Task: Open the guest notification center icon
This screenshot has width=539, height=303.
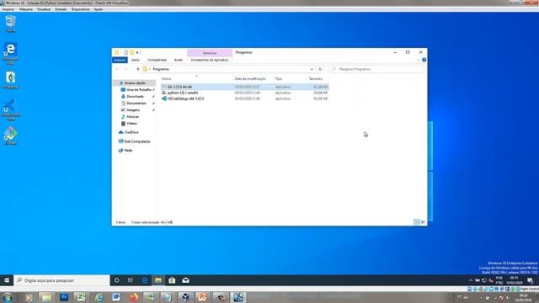Action: click(x=530, y=280)
